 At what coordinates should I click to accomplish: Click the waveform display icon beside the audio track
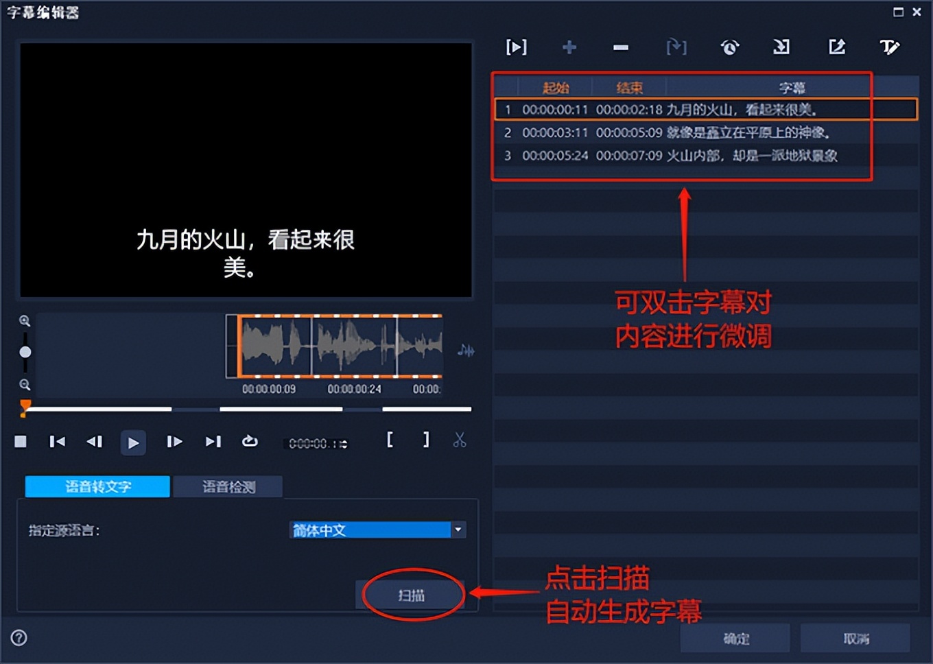coord(467,351)
